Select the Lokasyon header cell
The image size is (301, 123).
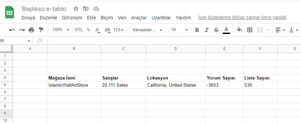tap(176, 78)
